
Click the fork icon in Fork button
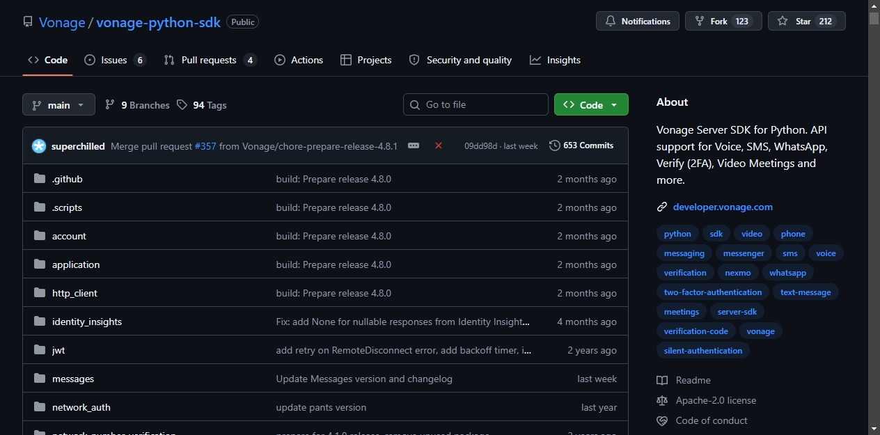point(700,22)
